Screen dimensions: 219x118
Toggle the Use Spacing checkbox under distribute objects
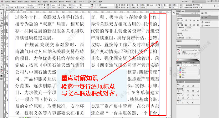tap(178, 28)
